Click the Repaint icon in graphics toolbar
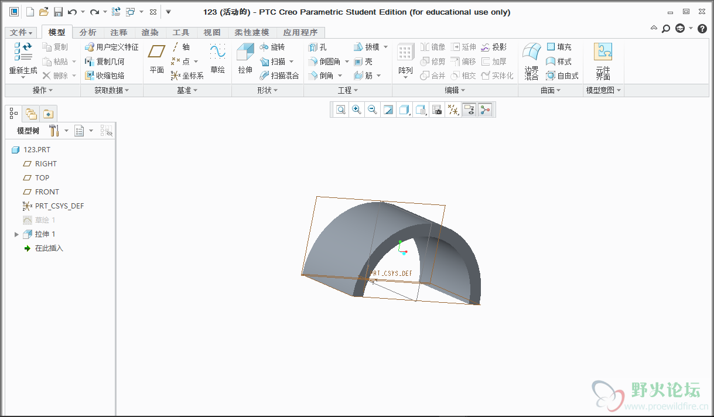This screenshot has height=417, width=714. [x=388, y=110]
